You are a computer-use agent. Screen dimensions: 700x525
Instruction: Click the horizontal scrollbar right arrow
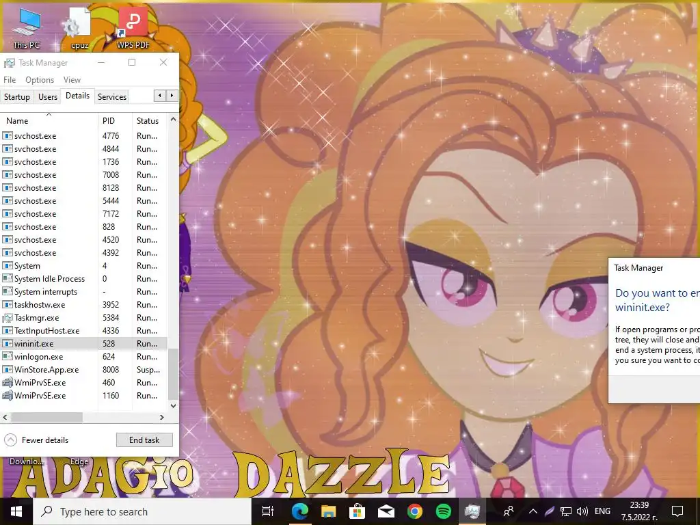click(x=161, y=418)
